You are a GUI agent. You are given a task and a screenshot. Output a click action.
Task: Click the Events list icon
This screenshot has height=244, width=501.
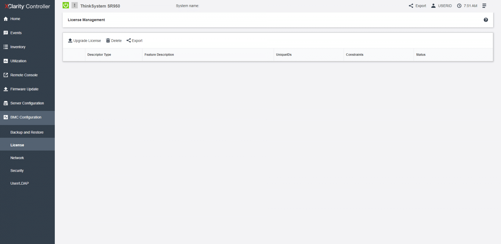click(x=6, y=33)
